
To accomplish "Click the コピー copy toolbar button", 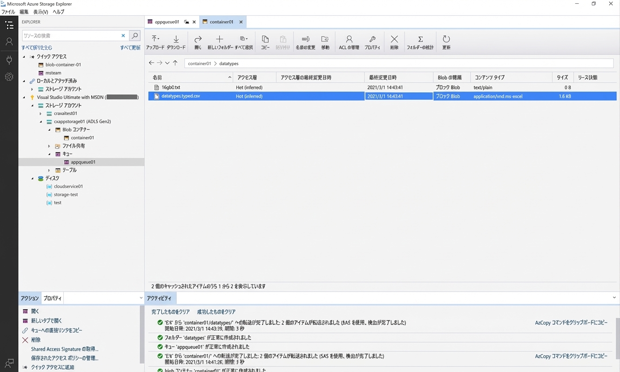I will tap(265, 42).
